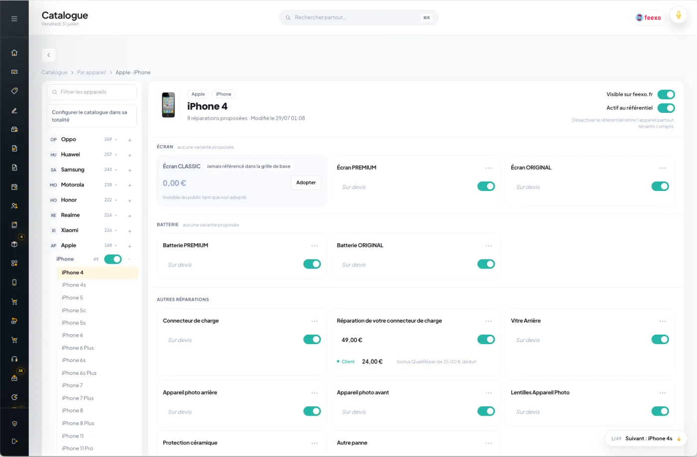Open the headset support sidebar icon
The image size is (697, 457).
14,359
